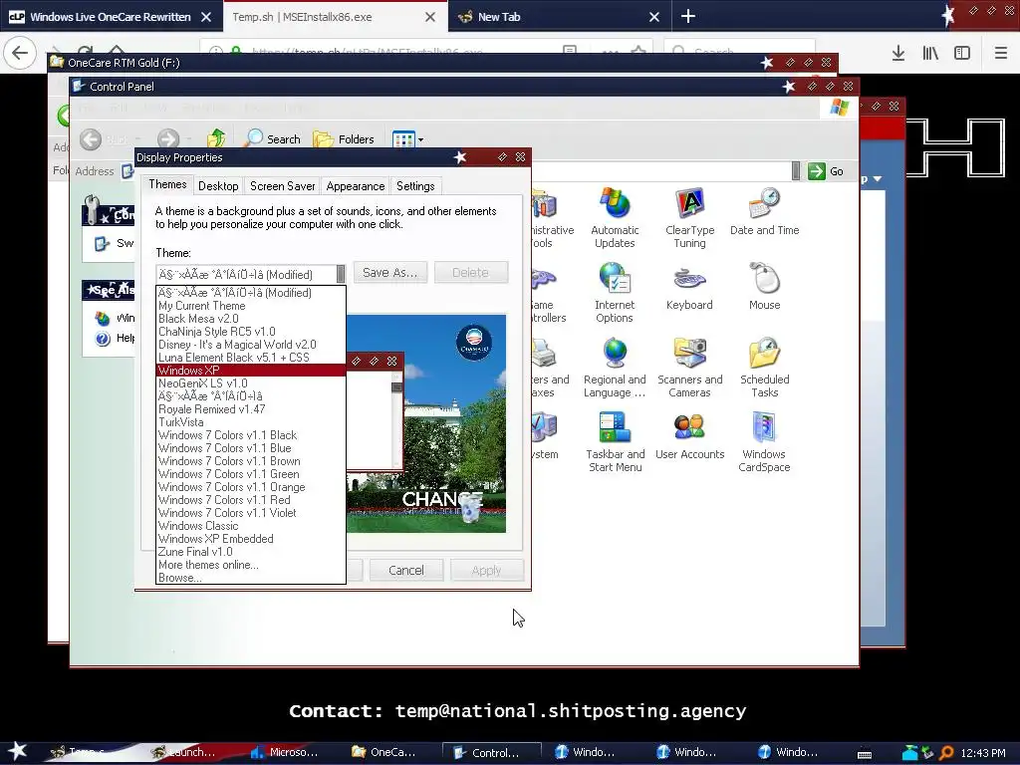Click the Search toolbar button in Control Panel
This screenshot has width=1020, height=765.
coord(273,138)
